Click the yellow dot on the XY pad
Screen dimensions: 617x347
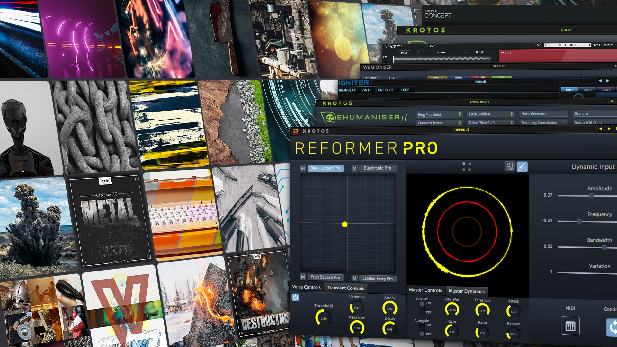tap(344, 224)
